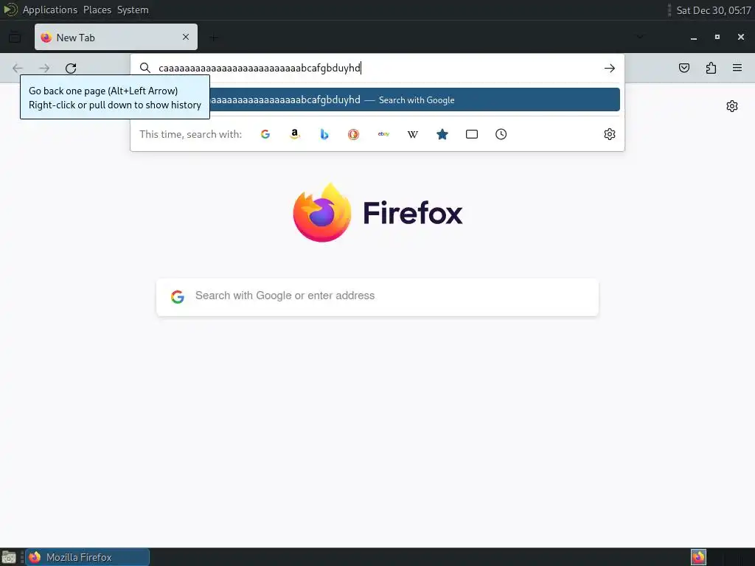Select the Search with Google suggestion row

(x=377, y=99)
